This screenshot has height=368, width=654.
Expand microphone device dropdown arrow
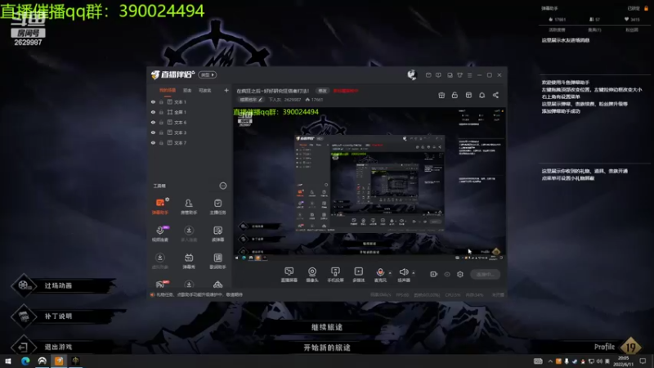tap(390, 273)
